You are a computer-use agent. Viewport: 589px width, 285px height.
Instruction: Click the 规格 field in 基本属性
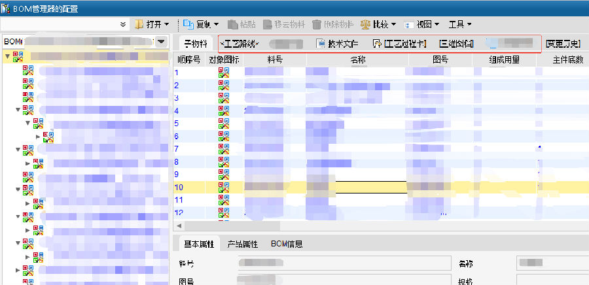click(552, 280)
